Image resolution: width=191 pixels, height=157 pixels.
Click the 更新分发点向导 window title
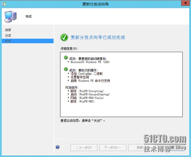[x=95, y=4]
